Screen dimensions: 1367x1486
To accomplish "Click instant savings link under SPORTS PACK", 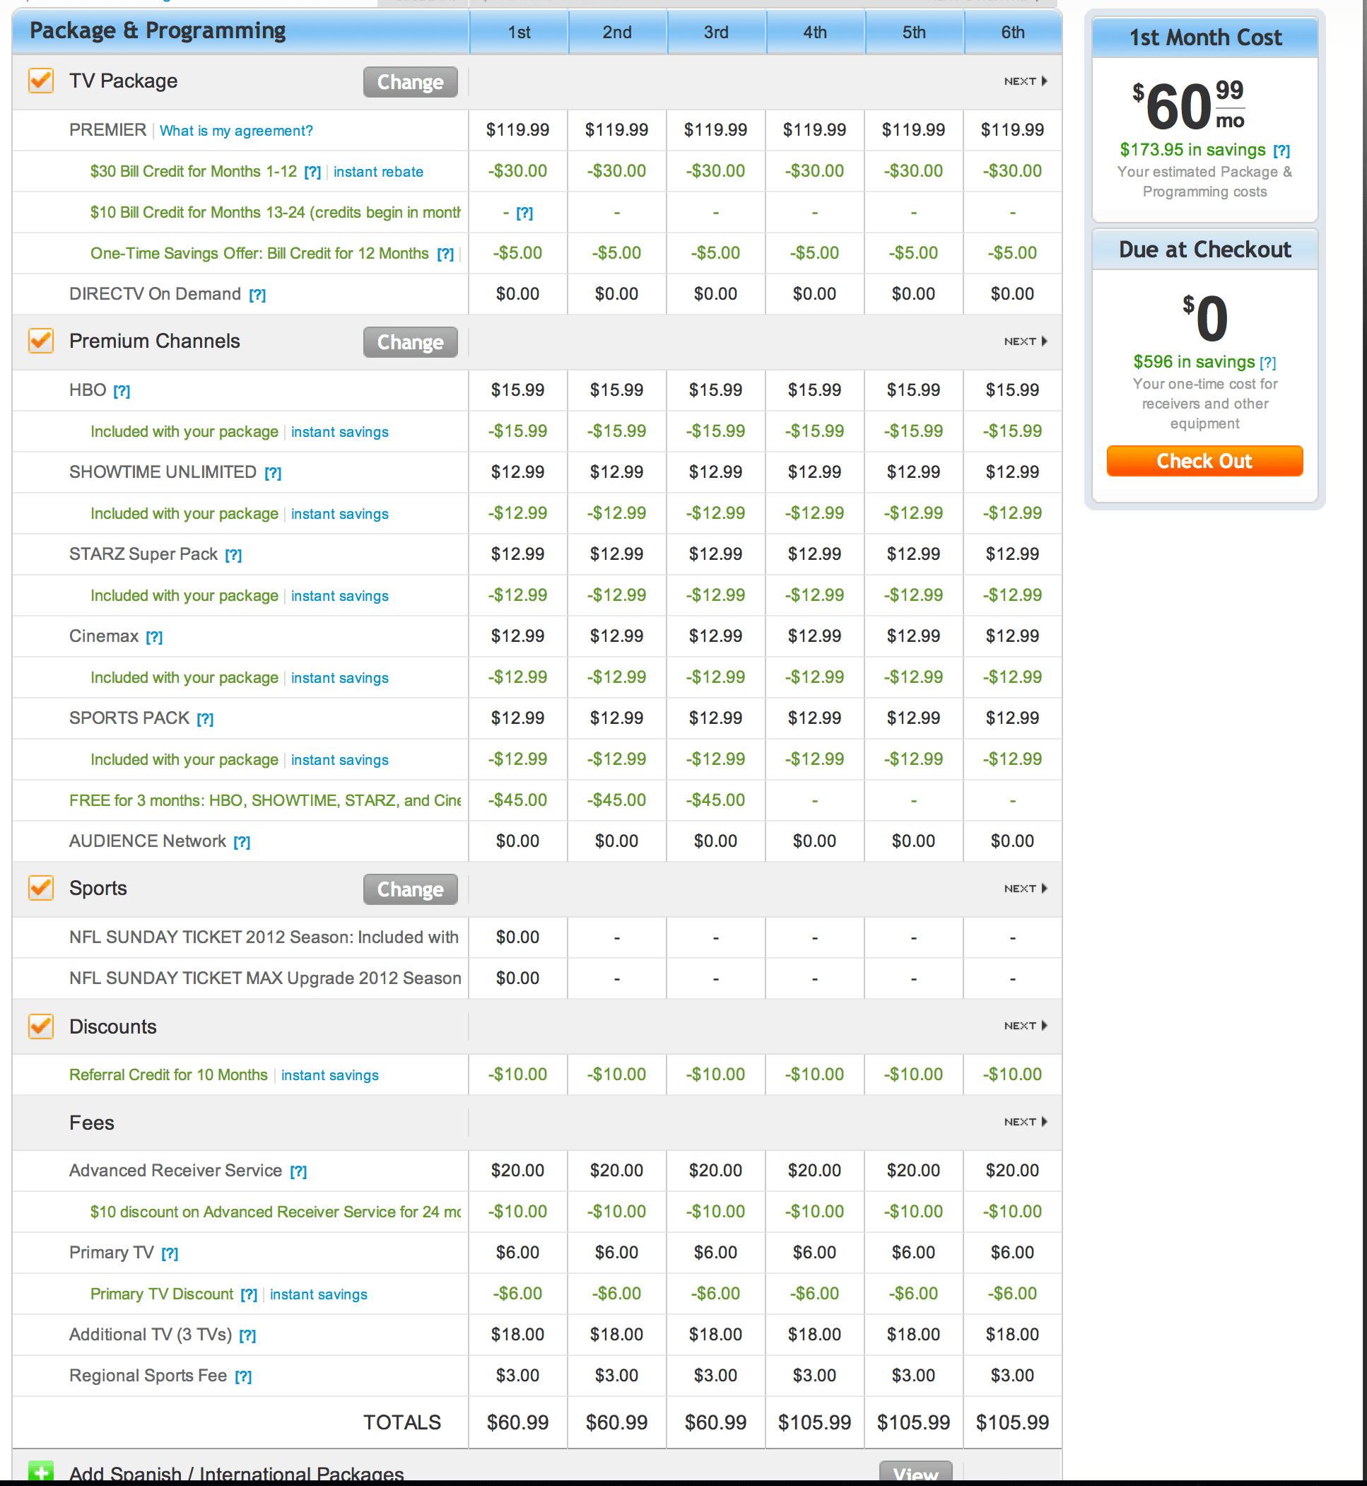I will coord(339,761).
